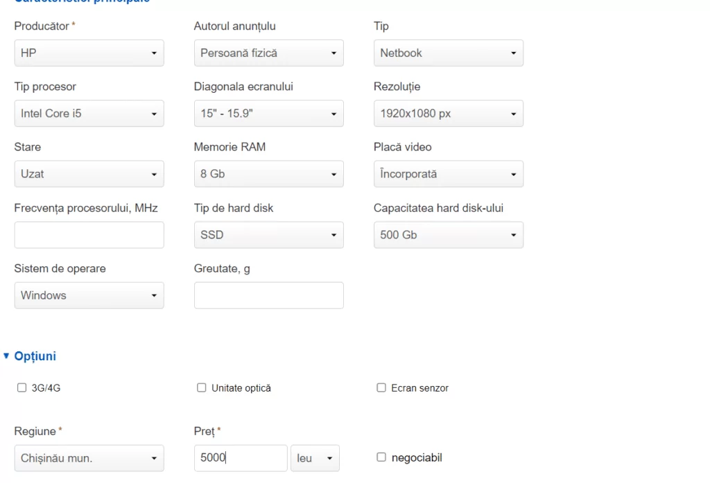Open the leu currency dropdown
Viewport: 710px width, 483px height.
click(315, 458)
